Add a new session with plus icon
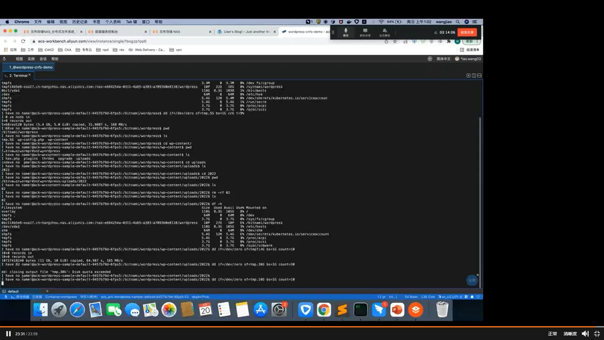 47,291
